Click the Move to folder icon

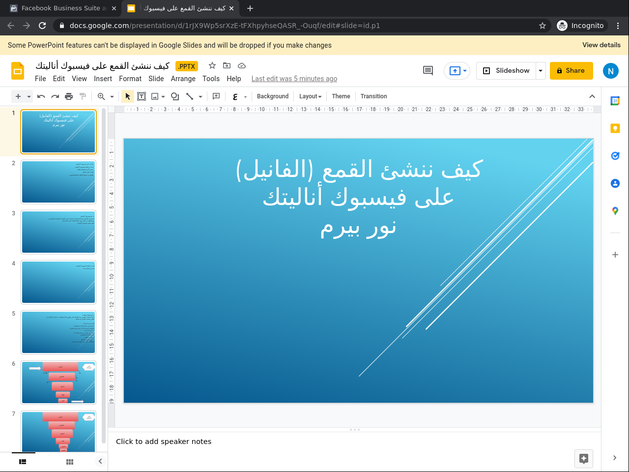pos(227,65)
